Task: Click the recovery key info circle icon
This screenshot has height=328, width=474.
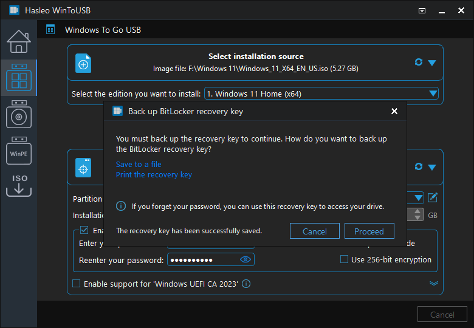Action: click(121, 207)
